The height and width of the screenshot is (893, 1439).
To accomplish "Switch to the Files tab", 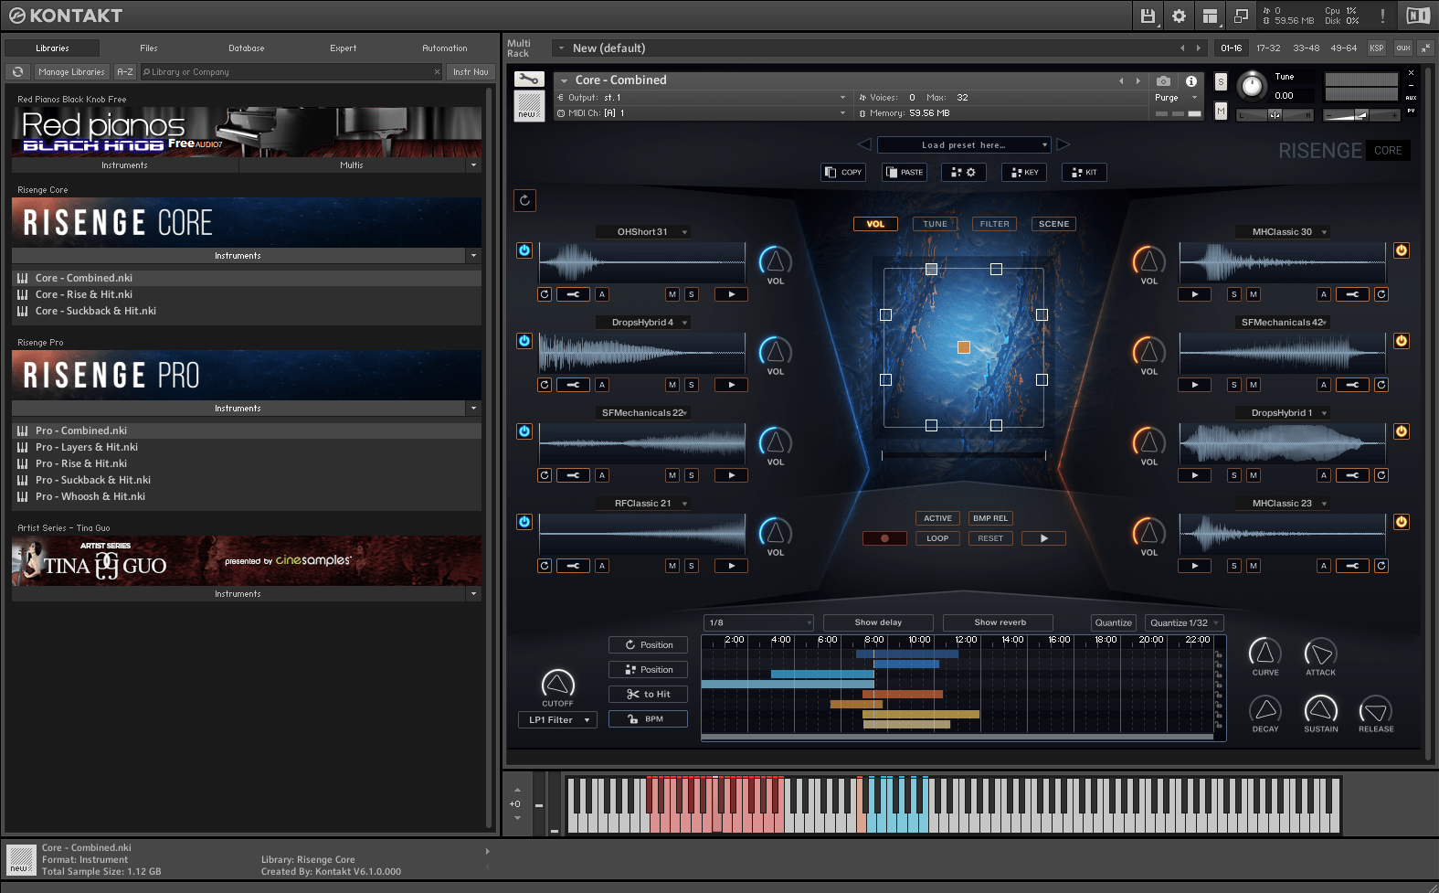I will point(149,48).
